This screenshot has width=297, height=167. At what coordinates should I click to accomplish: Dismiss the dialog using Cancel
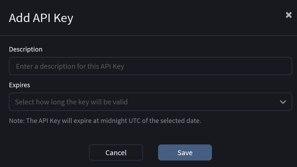pyautogui.click(x=116, y=153)
